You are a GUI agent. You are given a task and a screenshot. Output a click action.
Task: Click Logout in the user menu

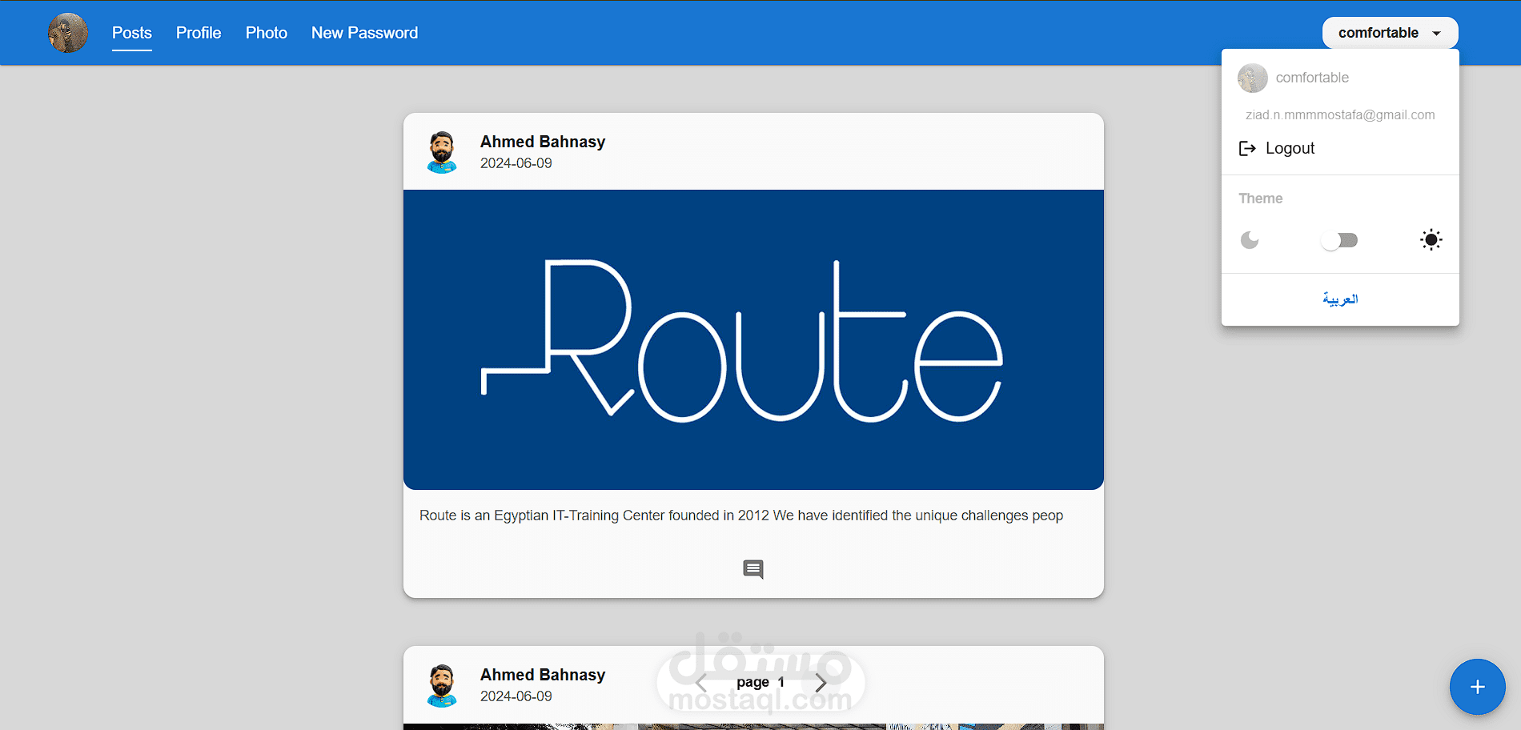click(x=1277, y=148)
